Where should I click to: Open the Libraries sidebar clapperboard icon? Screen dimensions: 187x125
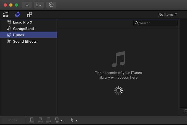pos(6,15)
